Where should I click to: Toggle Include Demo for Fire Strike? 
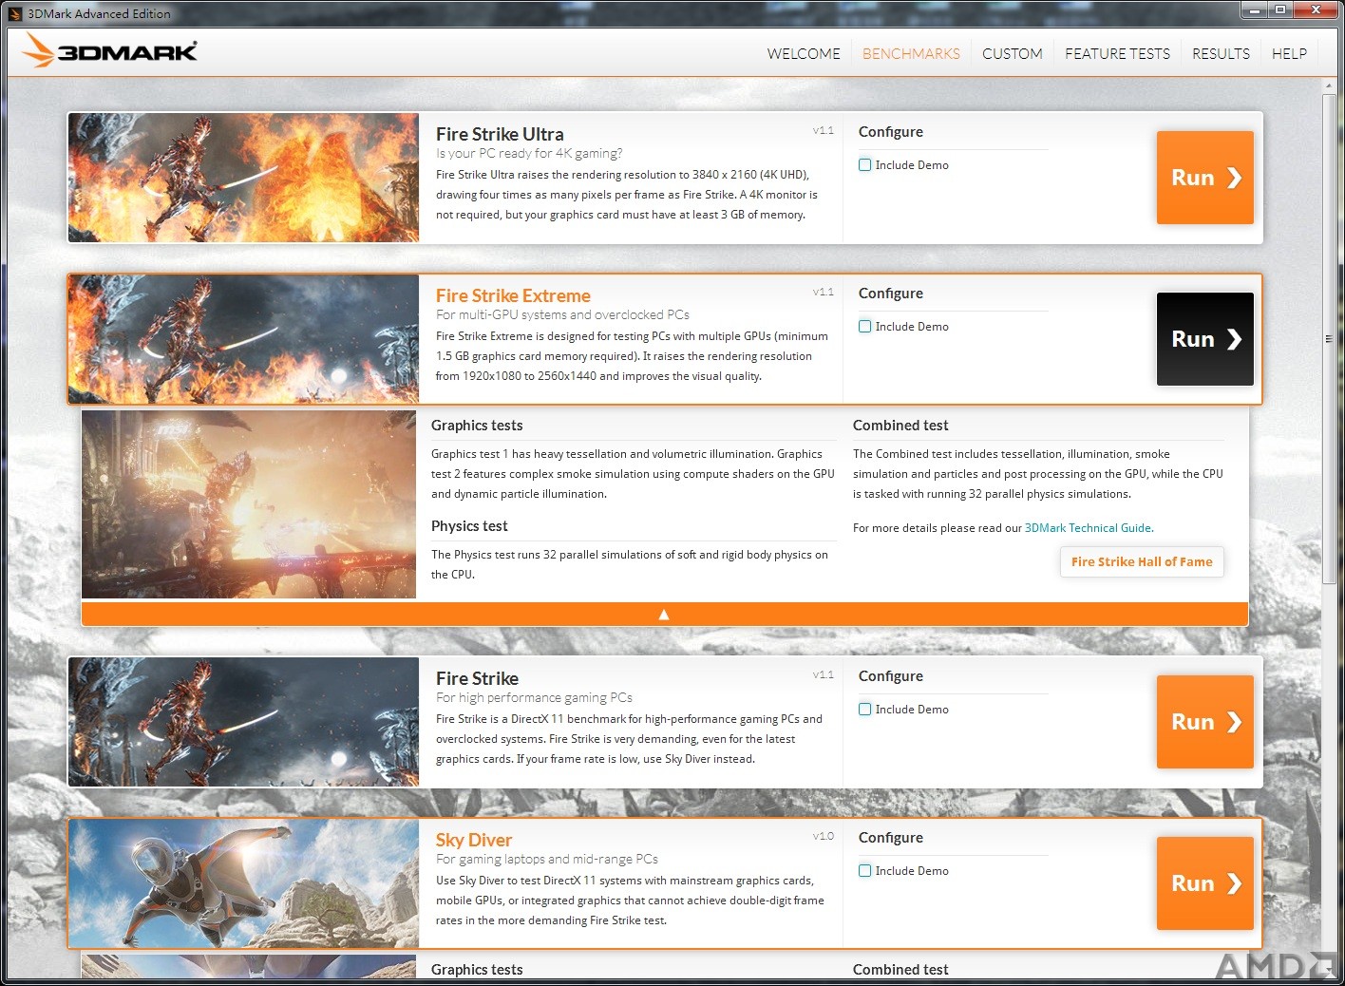864,710
